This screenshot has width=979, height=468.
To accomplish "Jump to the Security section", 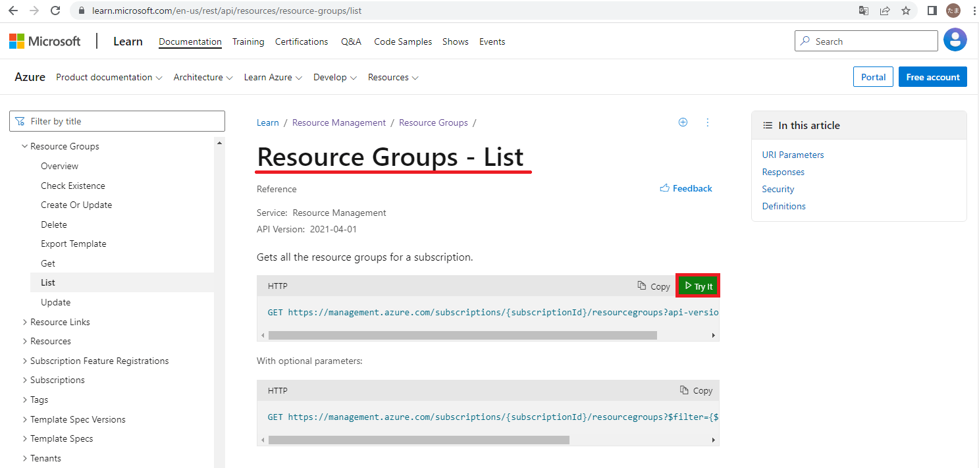I will coord(778,189).
